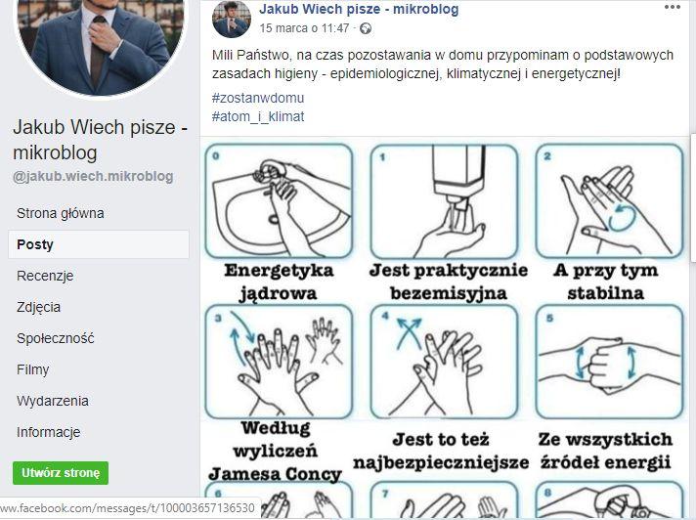696x520 pixels.
Task: Click the post timestamp 15 marca o 11:47
Action: [x=304, y=28]
